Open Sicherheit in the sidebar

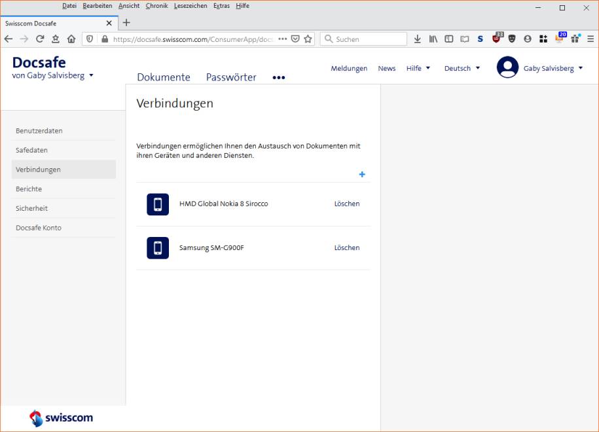(64, 209)
